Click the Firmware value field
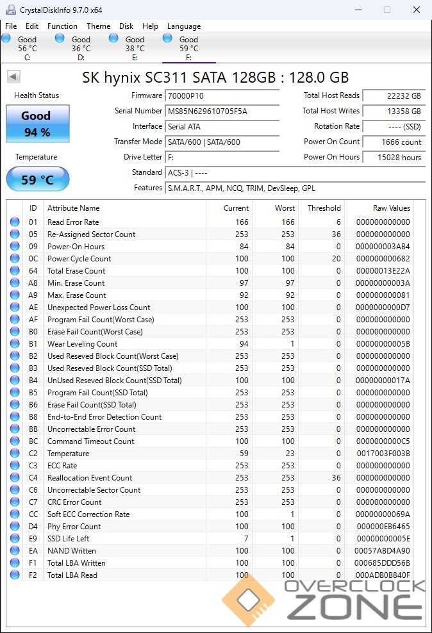Image resolution: width=432 pixels, height=633 pixels. (222, 95)
